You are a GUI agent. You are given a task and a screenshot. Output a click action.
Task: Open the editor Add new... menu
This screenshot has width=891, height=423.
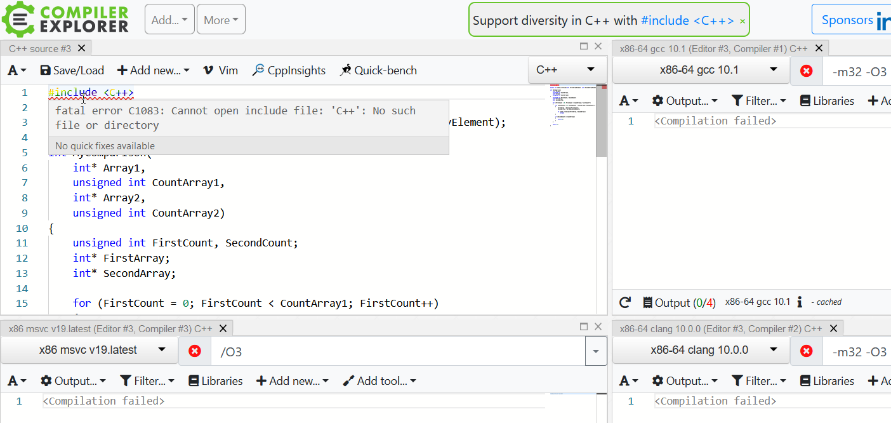point(153,70)
